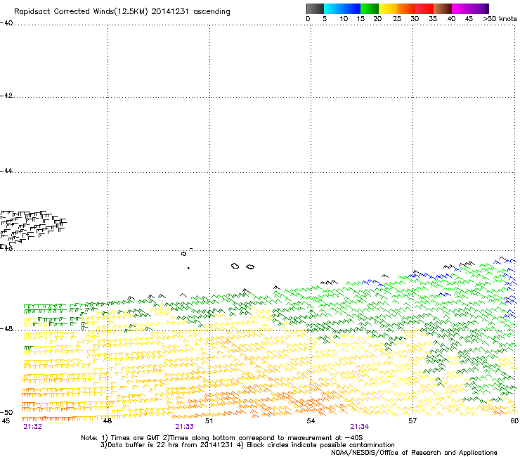Click the right island outline near 52E
The height and width of the screenshot is (457, 520).
(250, 266)
